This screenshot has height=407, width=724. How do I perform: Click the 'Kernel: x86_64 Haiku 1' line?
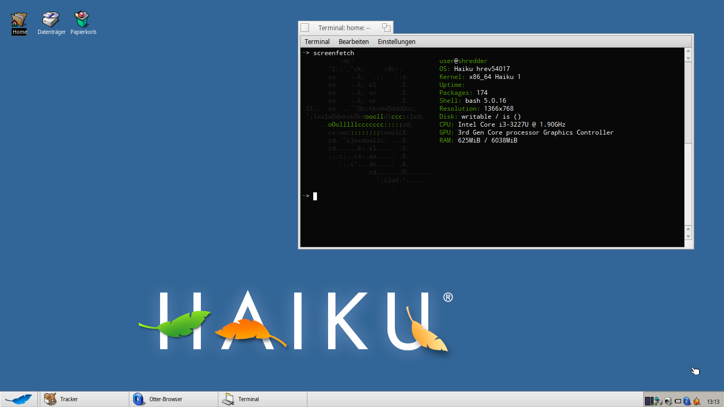(x=480, y=77)
